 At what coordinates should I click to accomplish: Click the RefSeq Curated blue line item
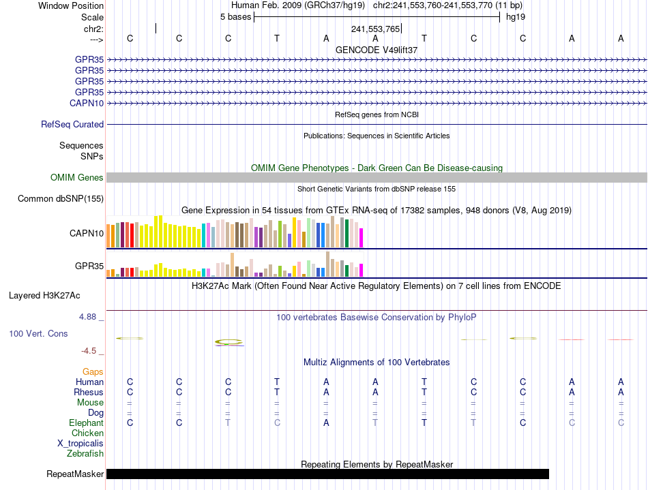(x=377, y=124)
